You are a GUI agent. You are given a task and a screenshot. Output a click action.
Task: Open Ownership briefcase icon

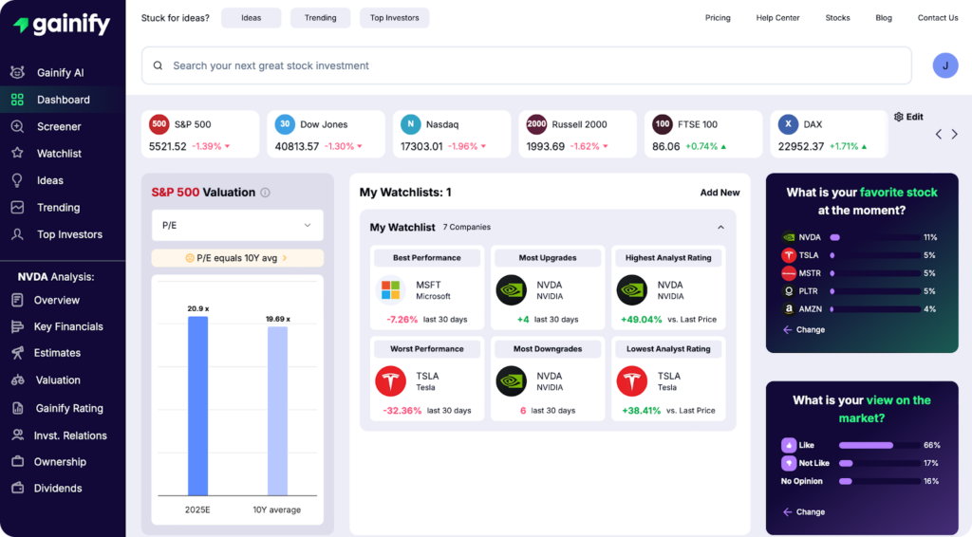click(x=17, y=461)
